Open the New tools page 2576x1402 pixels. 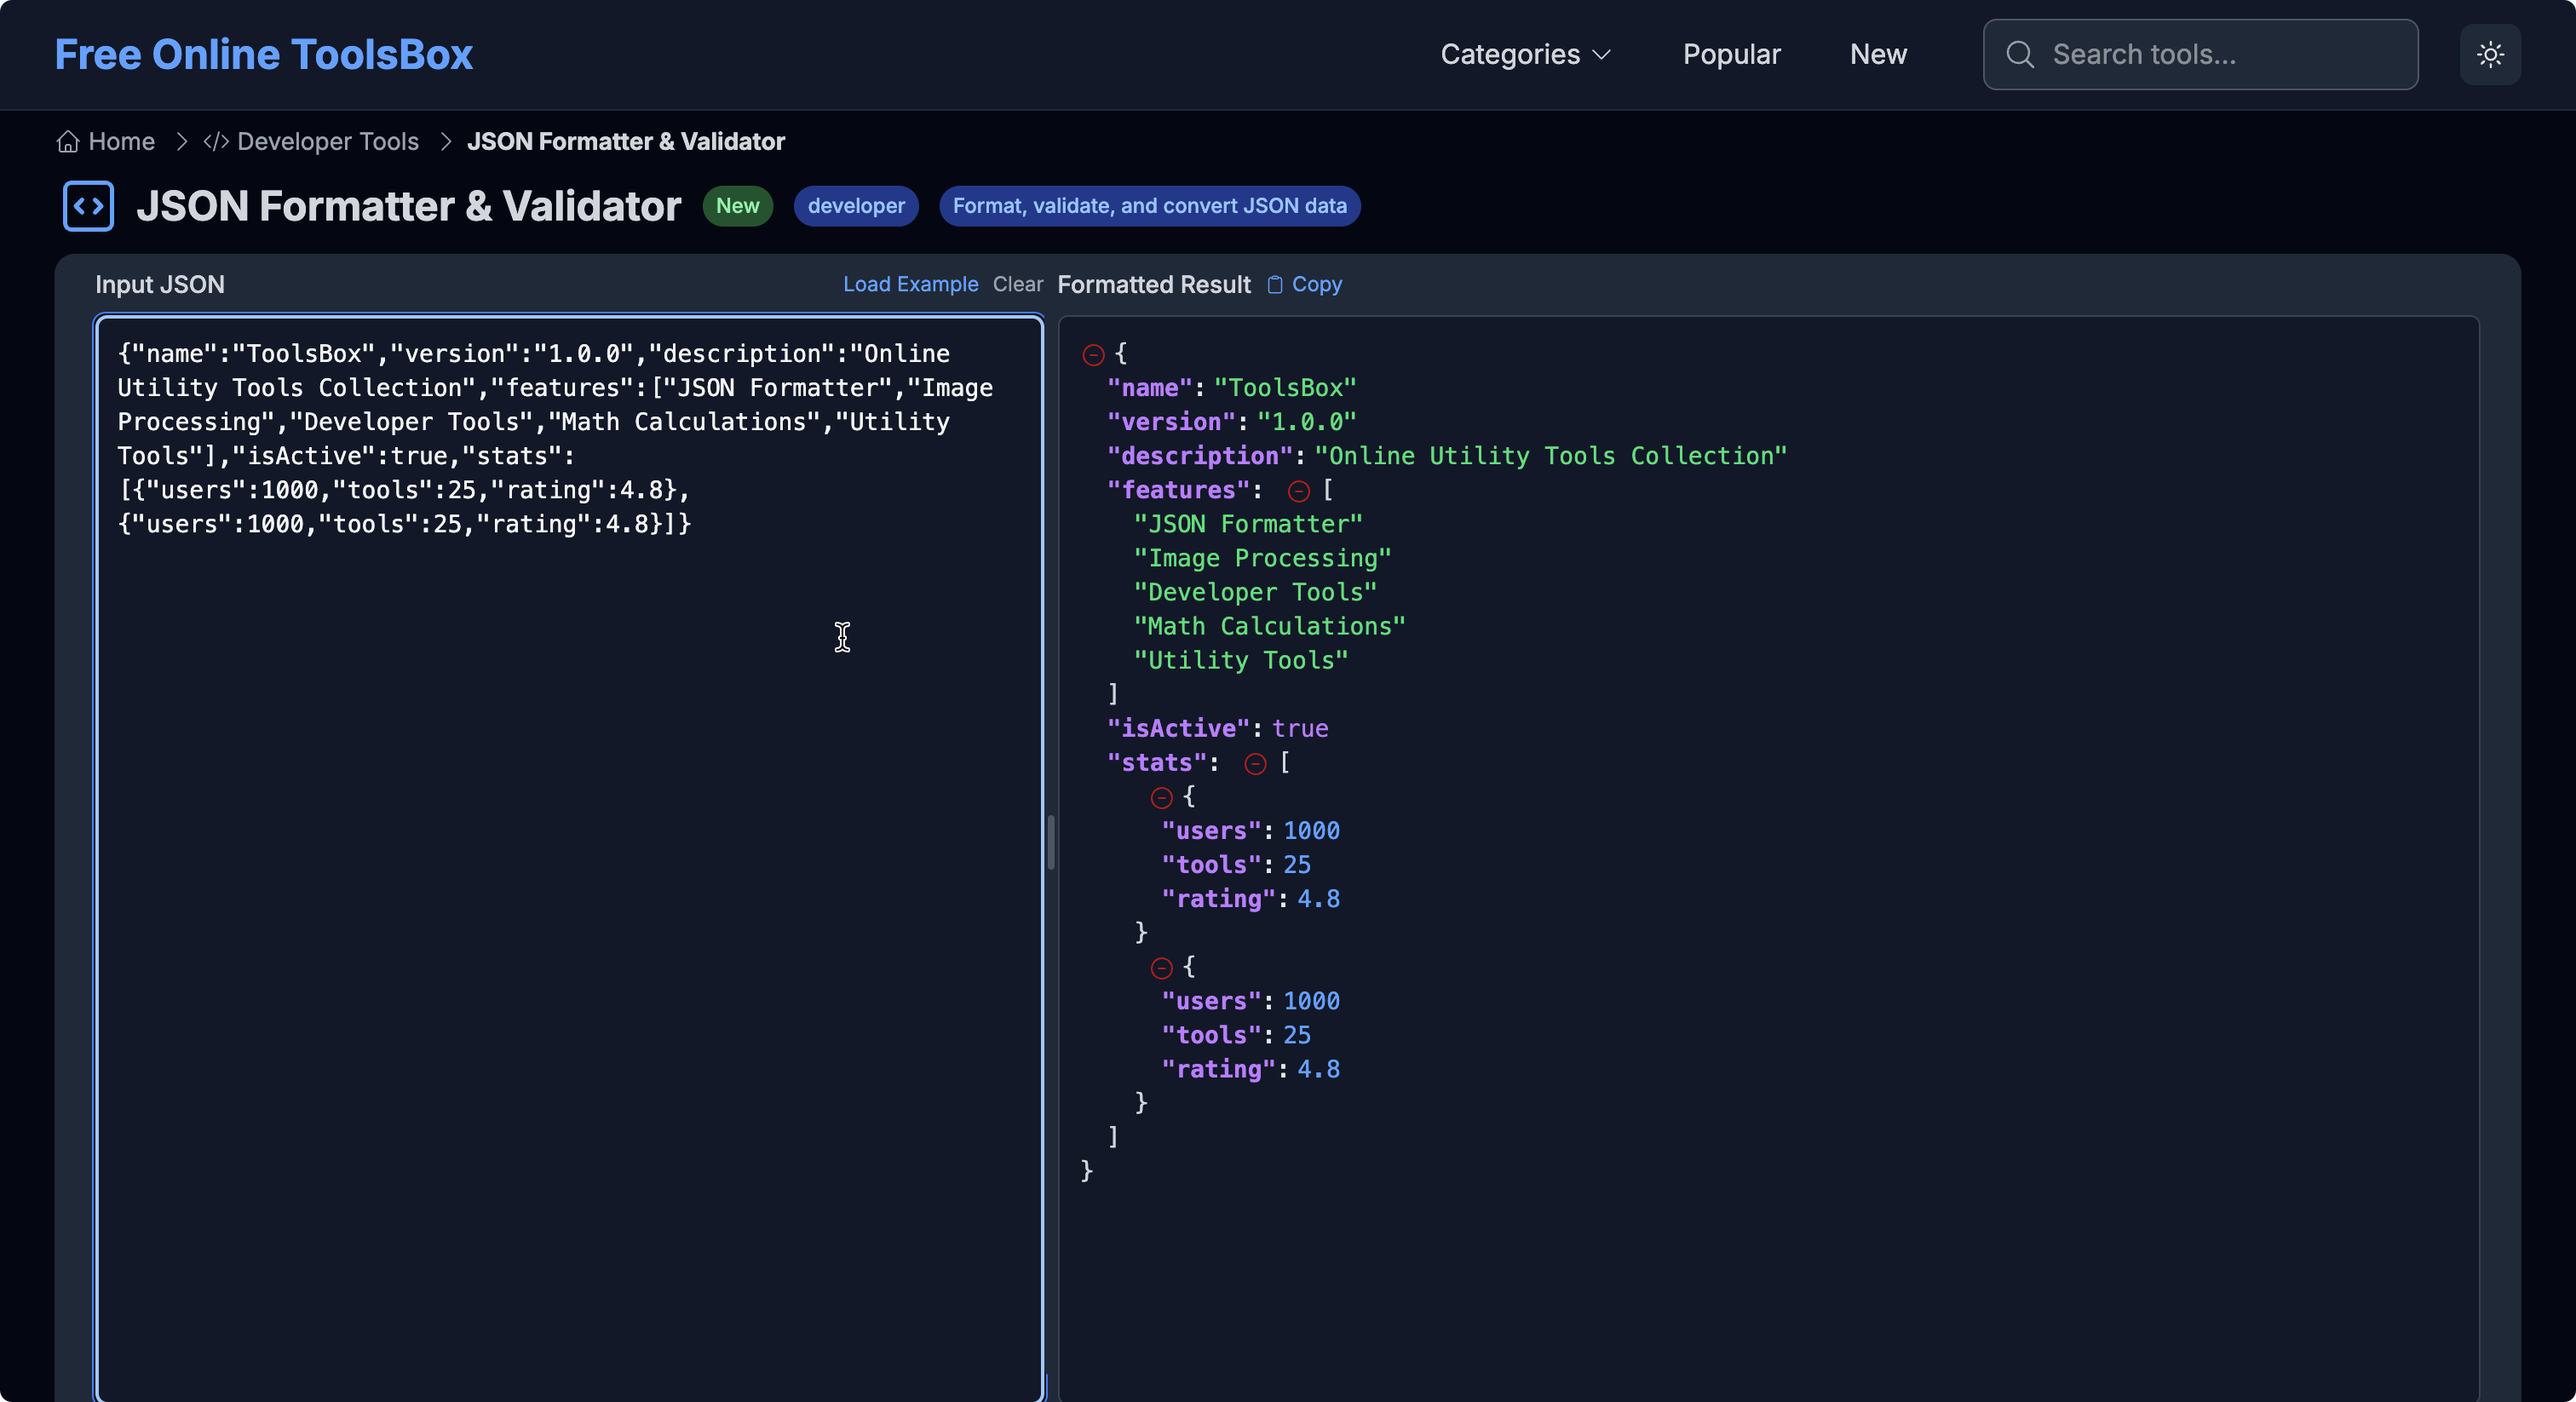(x=1878, y=54)
